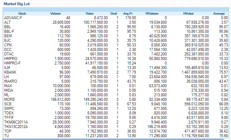This screenshot has height=140, width=231.
Task: Select the BBL-F stock name
Action: pos(9,31)
